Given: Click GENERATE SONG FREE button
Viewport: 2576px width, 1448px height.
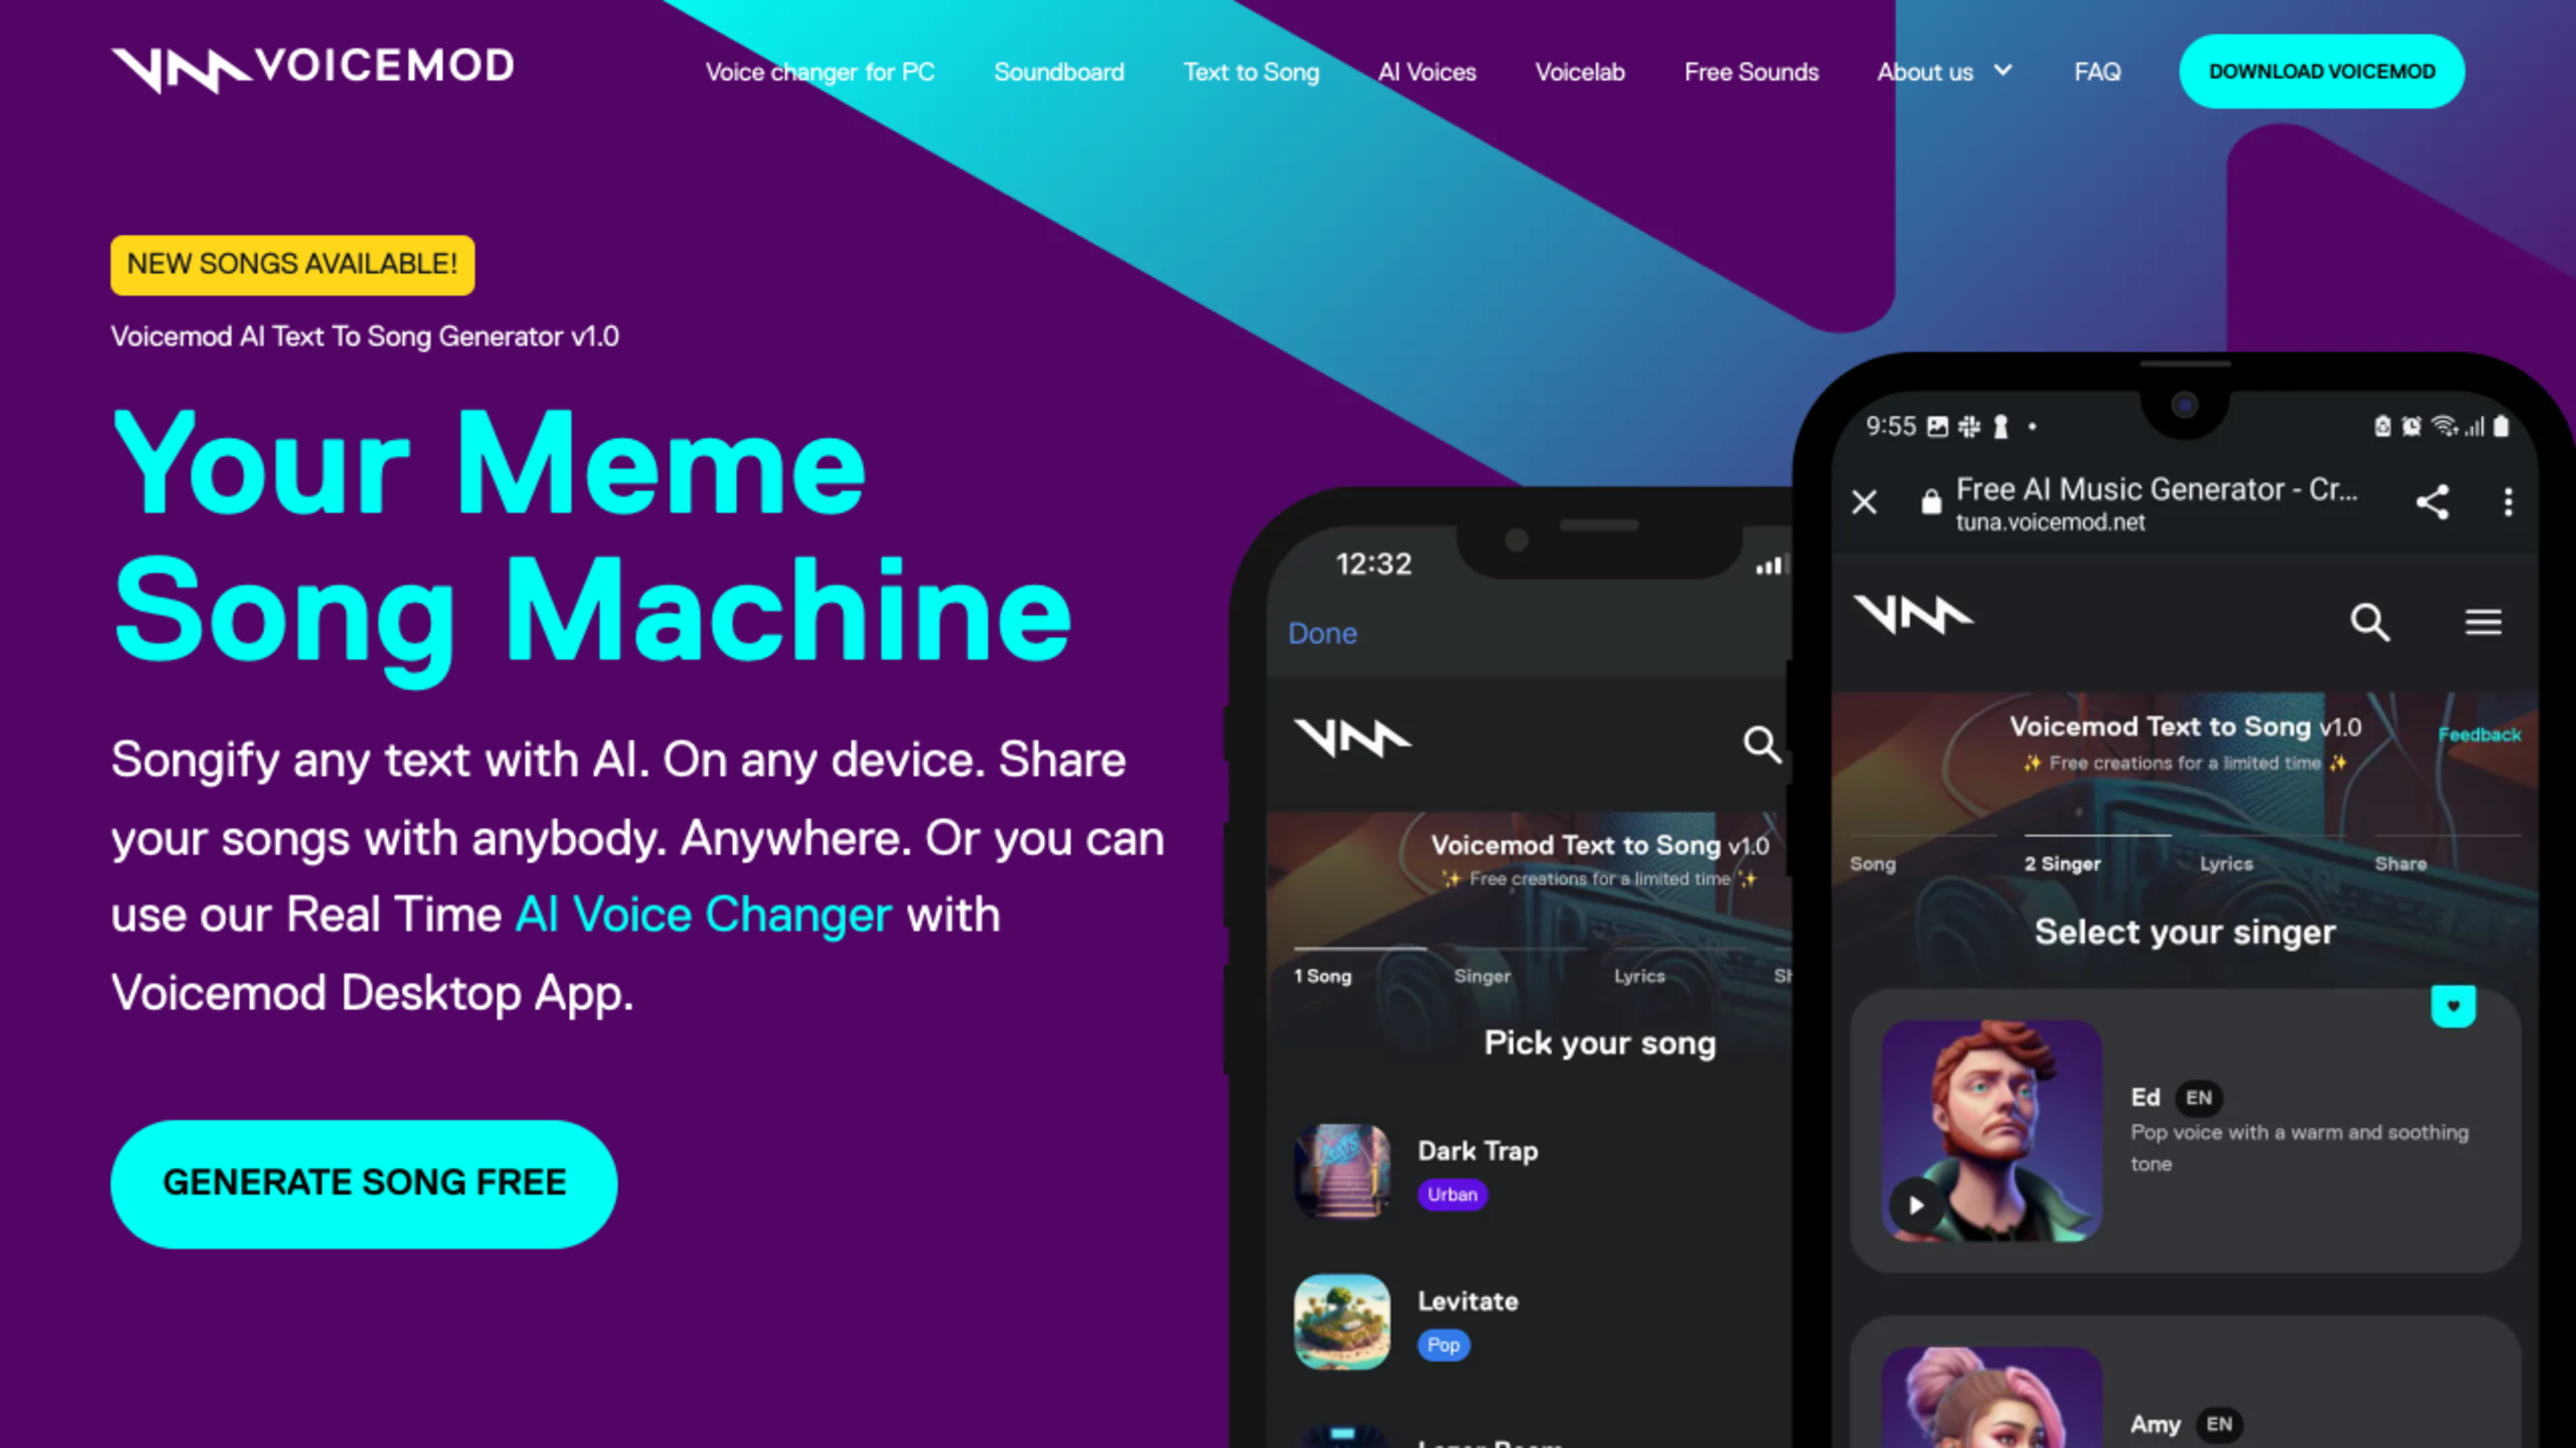Looking at the screenshot, I should 363,1181.
